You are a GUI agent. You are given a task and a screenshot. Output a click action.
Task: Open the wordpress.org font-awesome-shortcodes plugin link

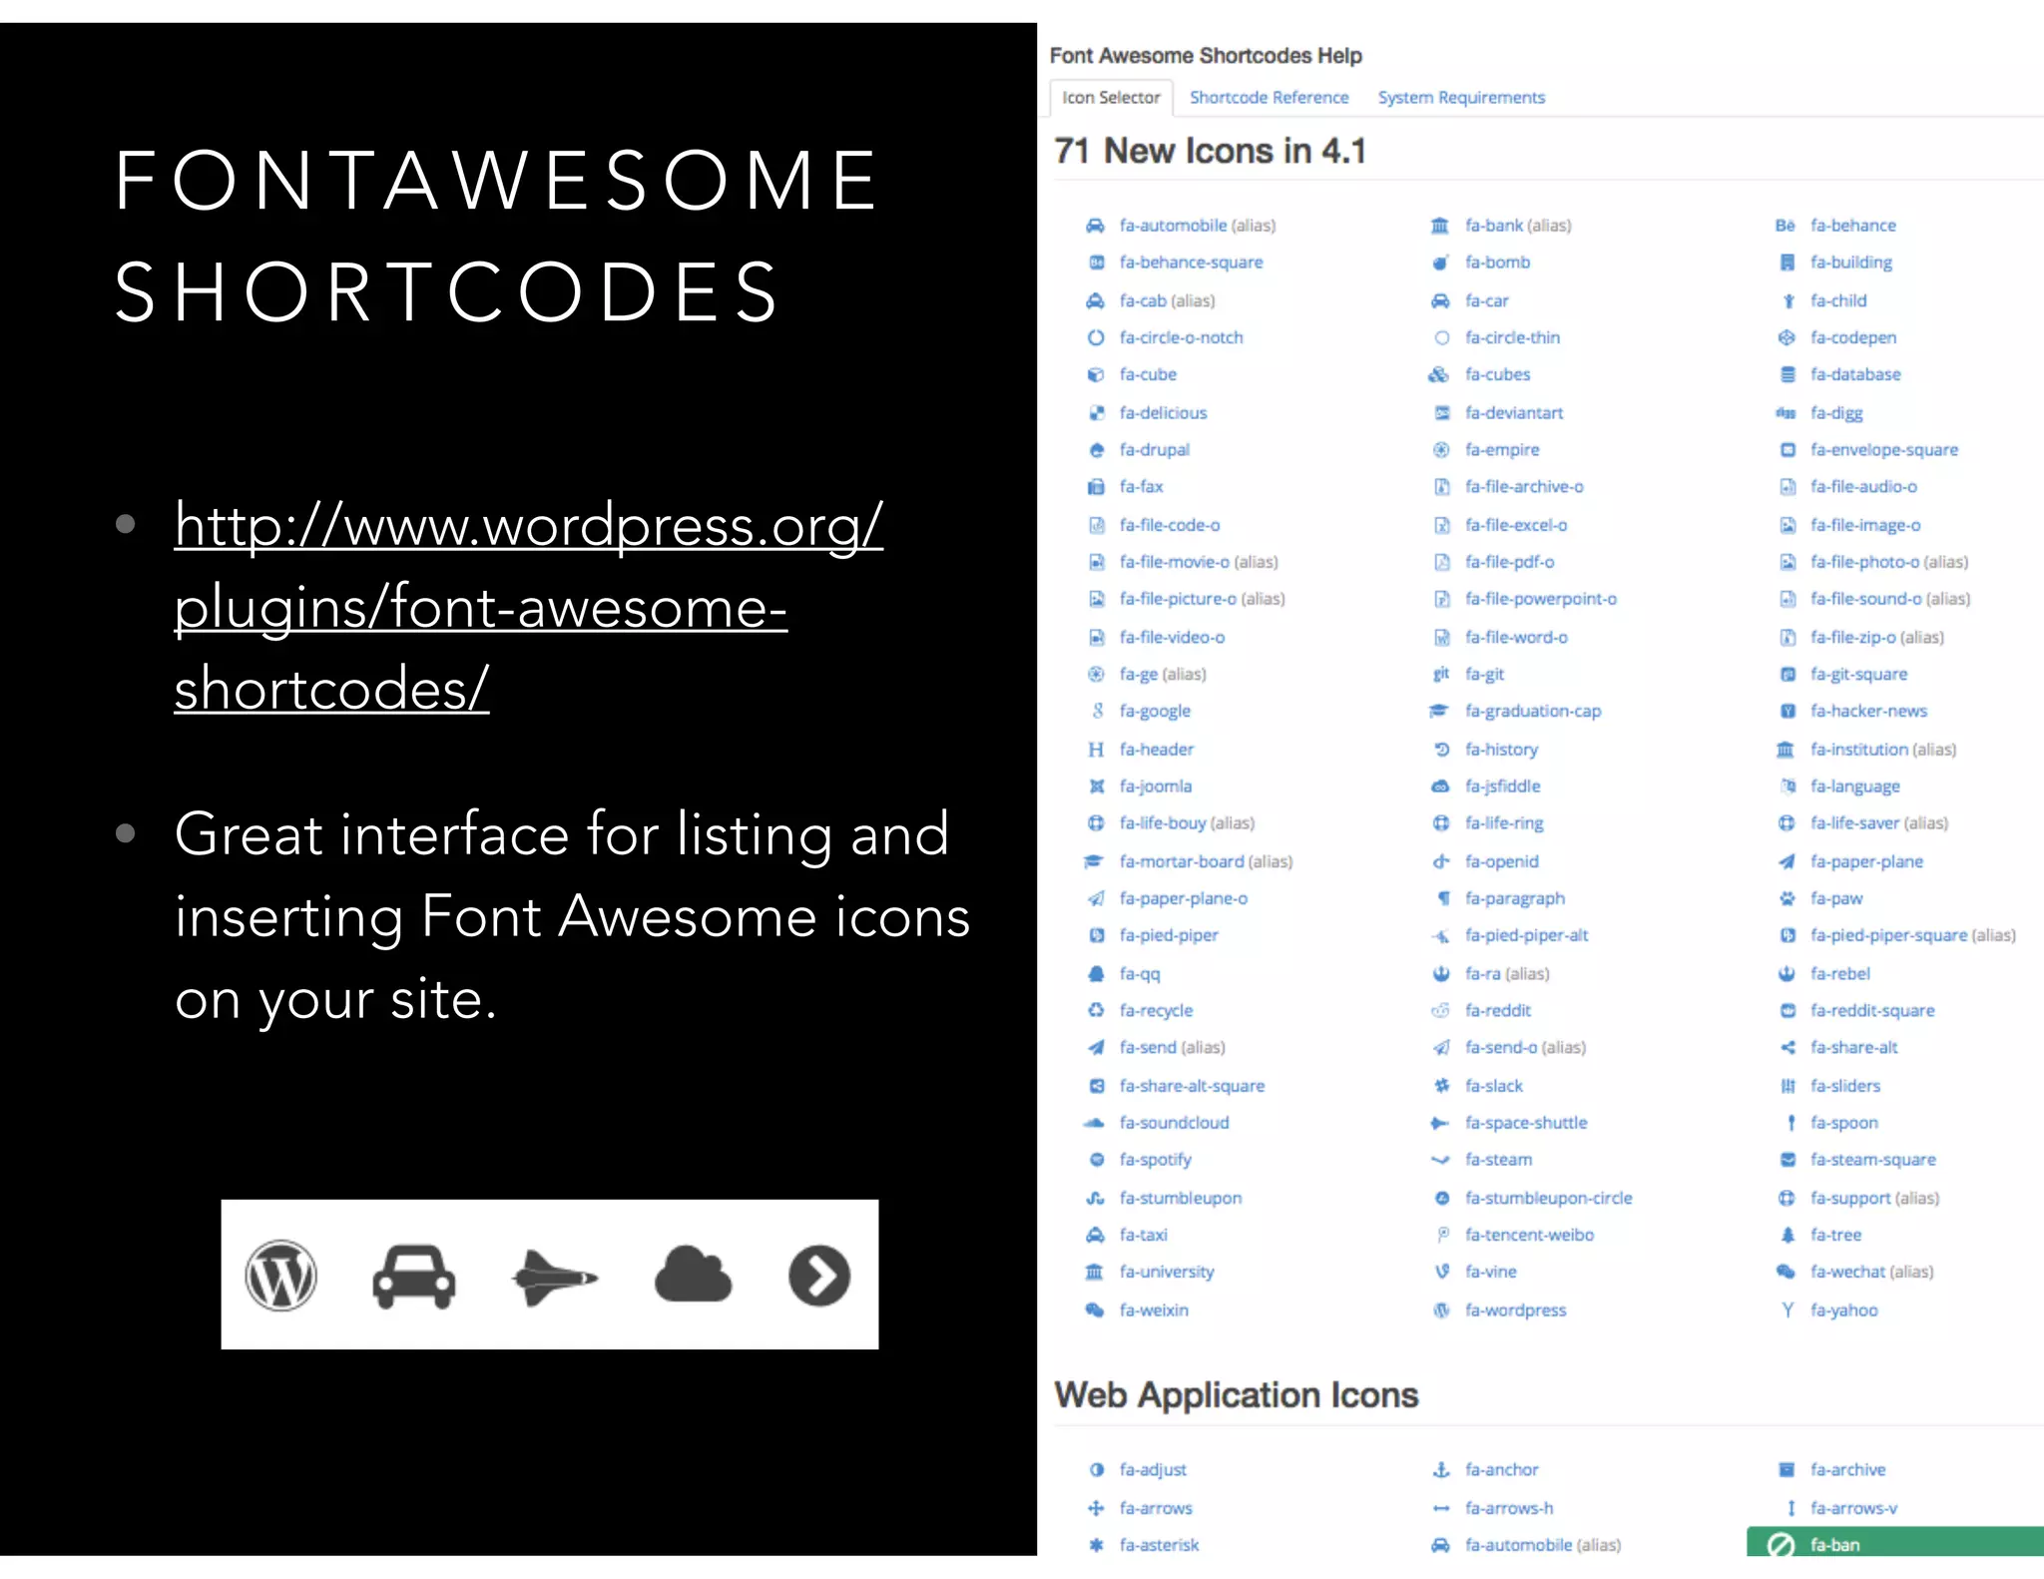(529, 606)
